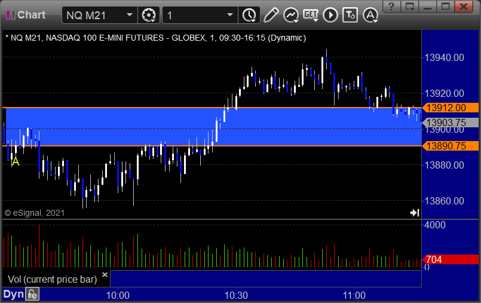This screenshot has height=303, width=481.
Task: Click the GET toolbar icon
Action: [x=311, y=15]
